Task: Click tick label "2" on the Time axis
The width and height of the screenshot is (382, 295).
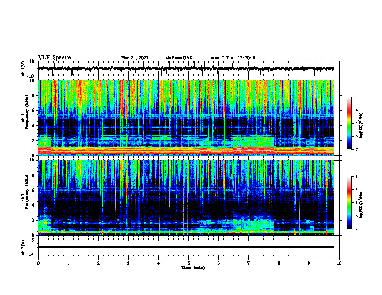Action: [98, 263]
